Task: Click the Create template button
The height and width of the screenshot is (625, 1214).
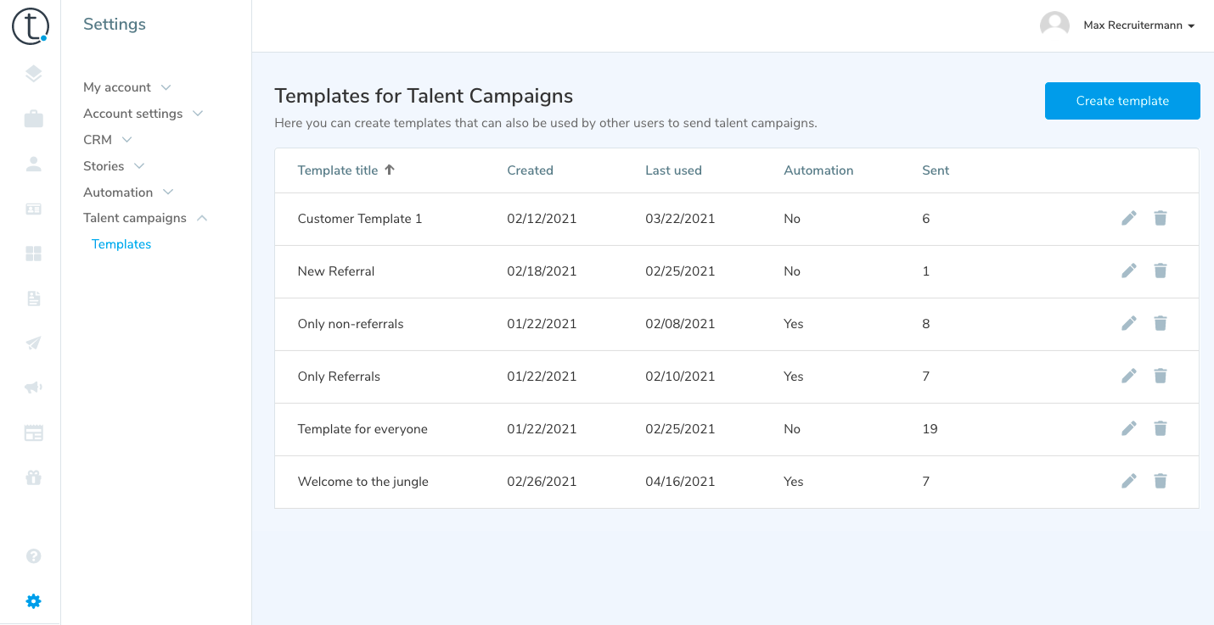Action: (1121, 101)
